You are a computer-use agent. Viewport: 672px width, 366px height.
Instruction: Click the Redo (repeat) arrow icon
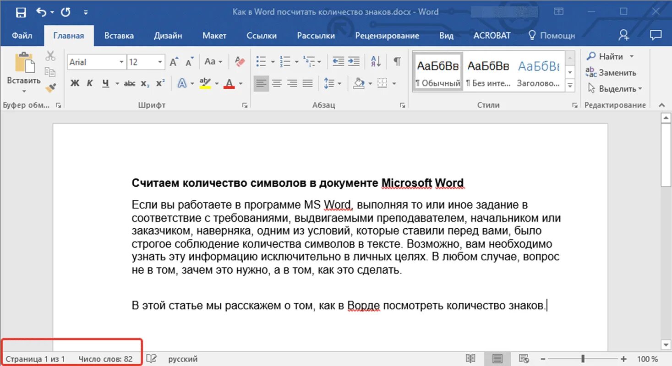point(66,12)
